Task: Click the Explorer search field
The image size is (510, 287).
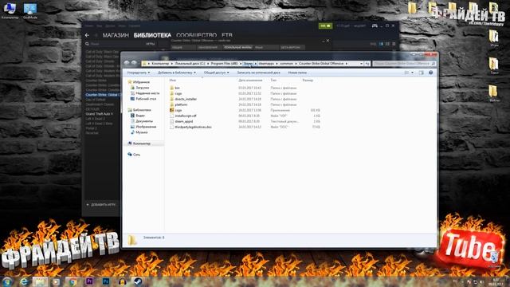Action: click(404, 64)
